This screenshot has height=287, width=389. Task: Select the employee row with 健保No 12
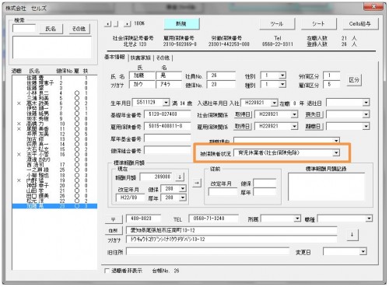point(54,134)
